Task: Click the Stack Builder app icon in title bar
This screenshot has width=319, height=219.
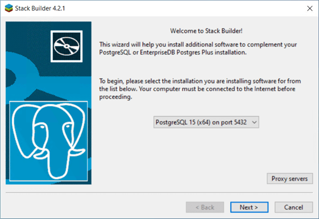Action: click(9, 9)
